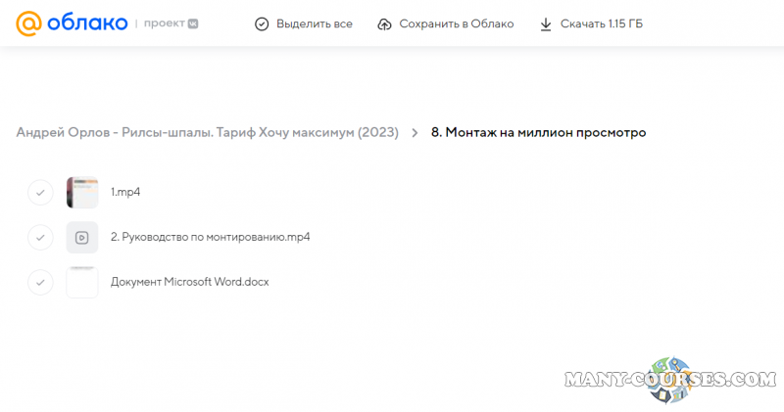Screen dimensions: 784x412
Task: Open 2. Руководство по монтированию.mp4 by its name
Action: (x=210, y=237)
